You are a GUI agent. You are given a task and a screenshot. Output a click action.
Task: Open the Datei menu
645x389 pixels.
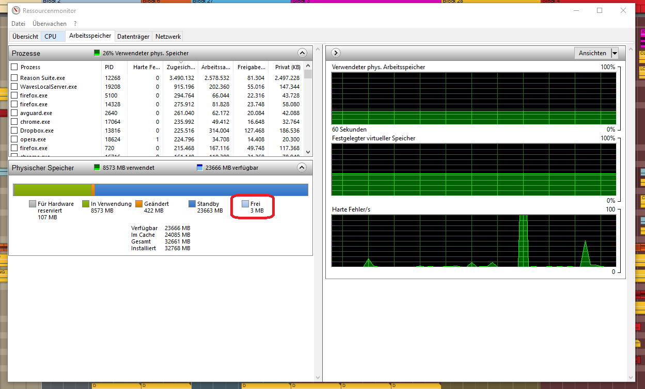point(18,24)
